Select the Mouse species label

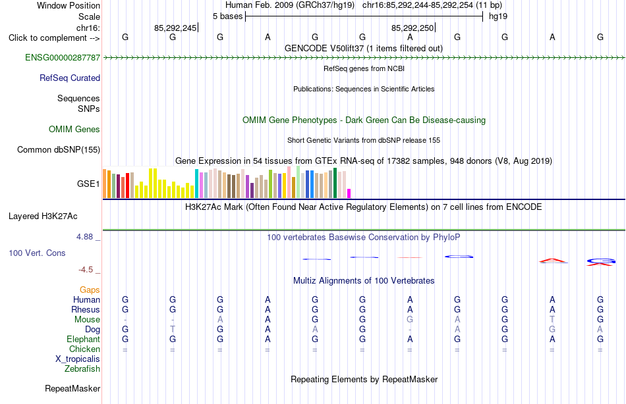(87, 320)
